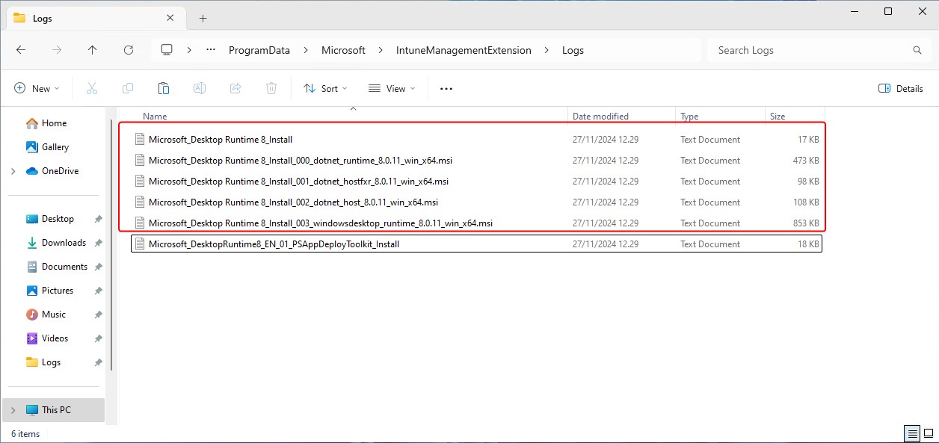The height and width of the screenshot is (443, 939).
Task: Unpin Desktop from Quick access
Action: (98, 219)
